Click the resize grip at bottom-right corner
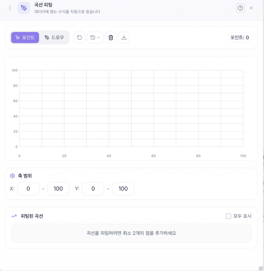This screenshot has height=271, width=264. [x=261, y=268]
